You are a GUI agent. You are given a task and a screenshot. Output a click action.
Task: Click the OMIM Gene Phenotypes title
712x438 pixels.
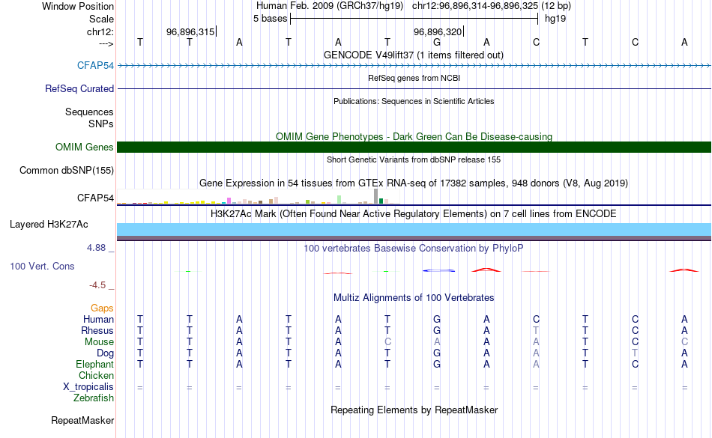[414, 136]
